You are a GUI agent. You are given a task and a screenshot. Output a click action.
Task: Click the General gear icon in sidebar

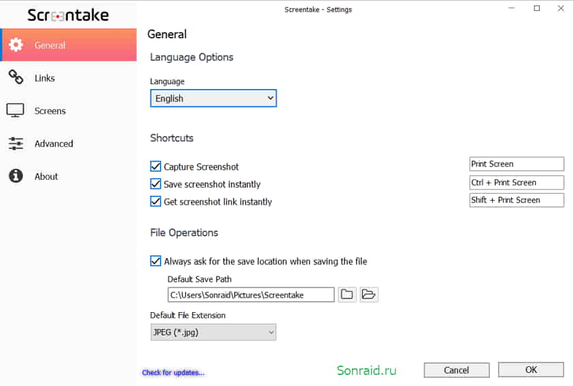tap(16, 44)
